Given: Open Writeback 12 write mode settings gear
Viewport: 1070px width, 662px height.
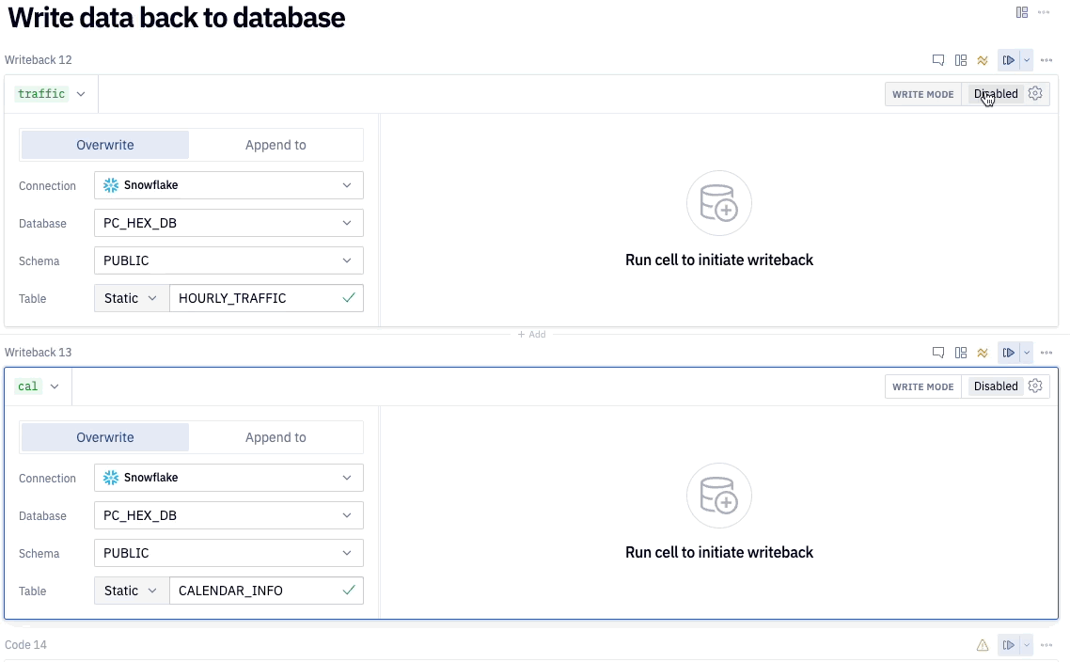Looking at the screenshot, I should (1035, 94).
